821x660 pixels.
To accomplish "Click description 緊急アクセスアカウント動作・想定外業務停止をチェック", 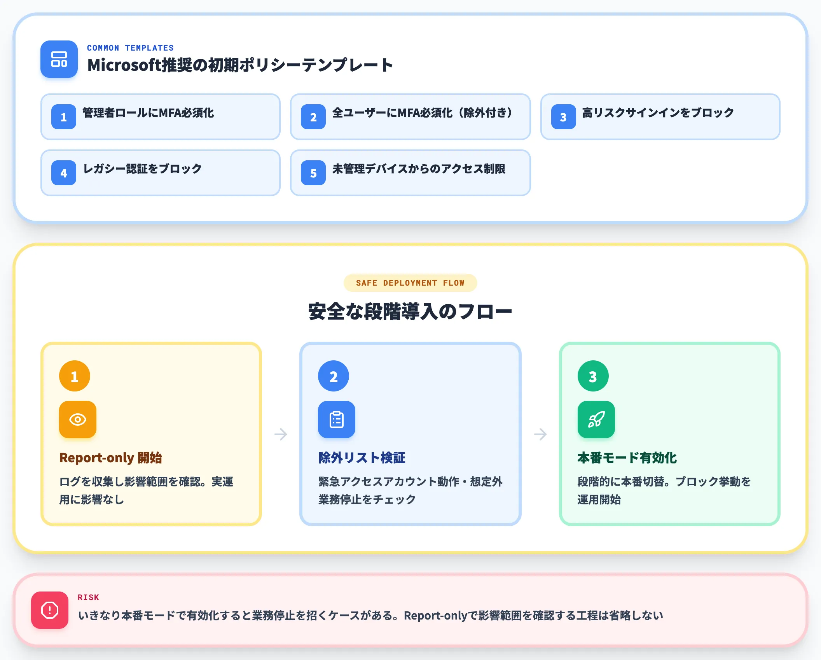I will point(410,490).
